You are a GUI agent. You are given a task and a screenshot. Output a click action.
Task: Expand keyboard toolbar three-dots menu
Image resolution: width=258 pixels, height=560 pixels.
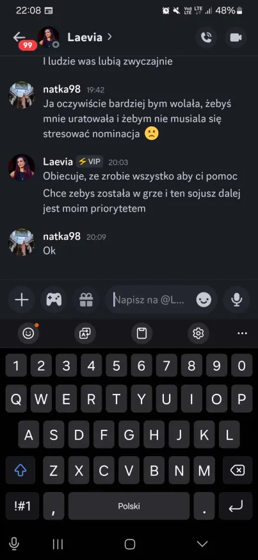click(x=242, y=334)
